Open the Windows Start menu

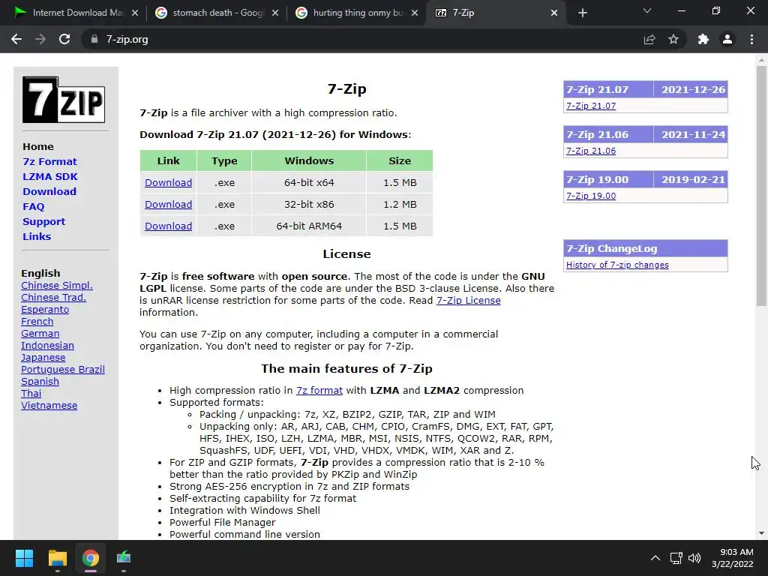pyautogui.click(x=24, y=558)
